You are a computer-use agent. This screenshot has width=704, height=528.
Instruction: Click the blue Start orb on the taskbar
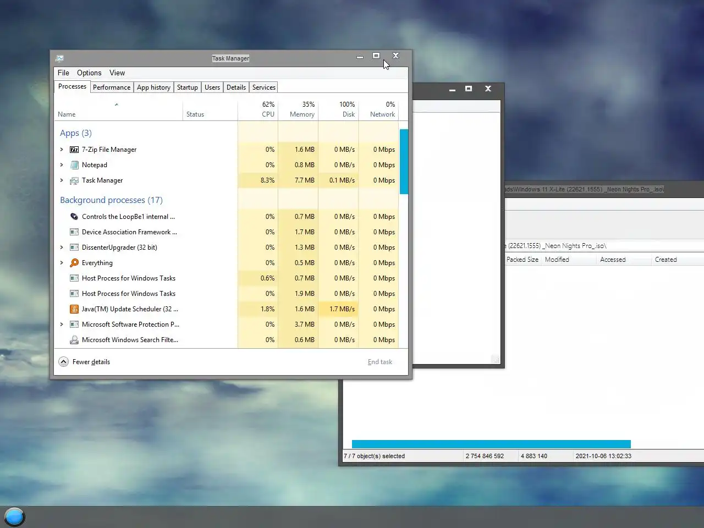15,516
